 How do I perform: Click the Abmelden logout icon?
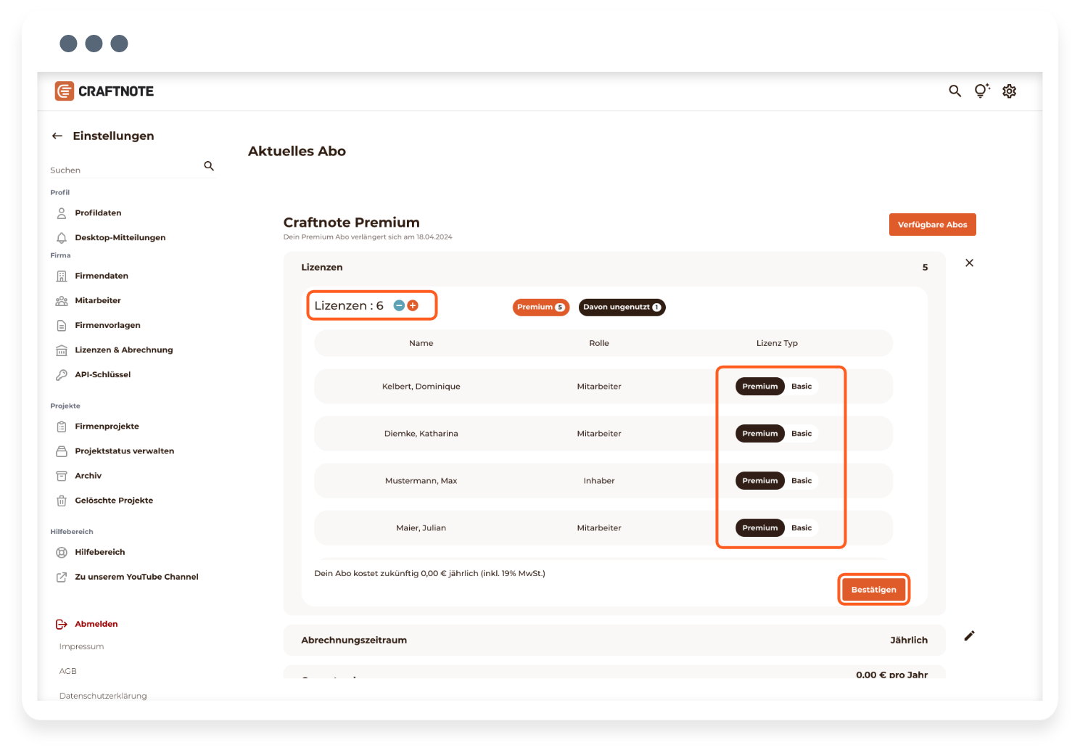pos(62,624)
